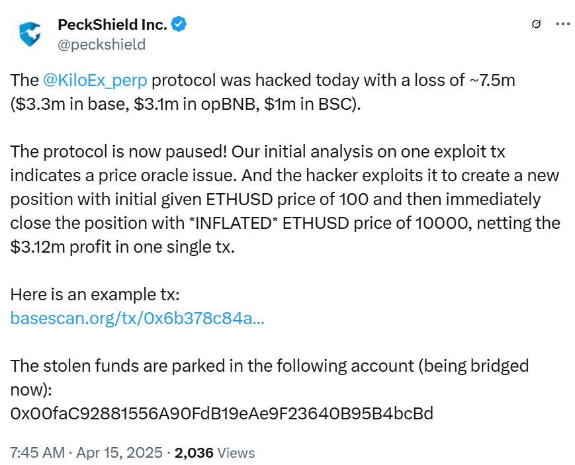Viewport: 575px width, 465px height.
Task: Click the Apr 15, 2025 date
Action: (120, 453)
